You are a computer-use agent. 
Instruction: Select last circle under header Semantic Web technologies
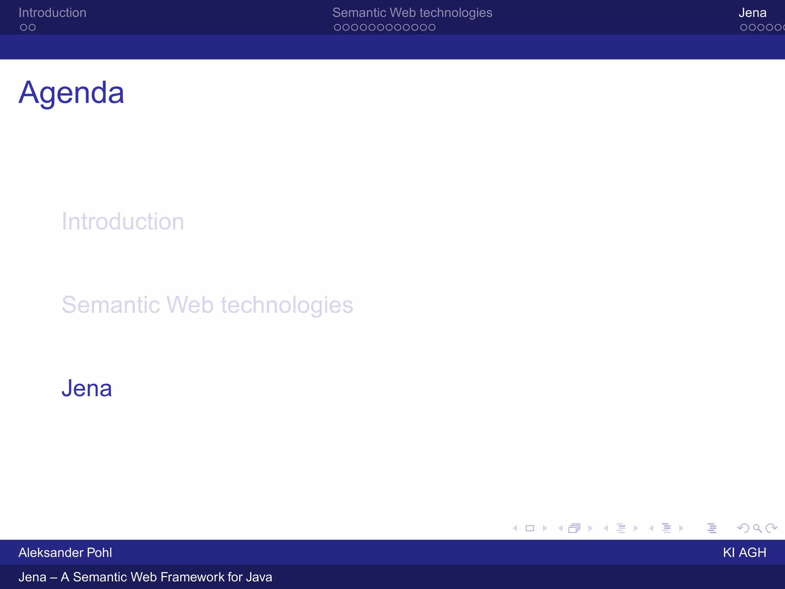[x=432, y=28]
